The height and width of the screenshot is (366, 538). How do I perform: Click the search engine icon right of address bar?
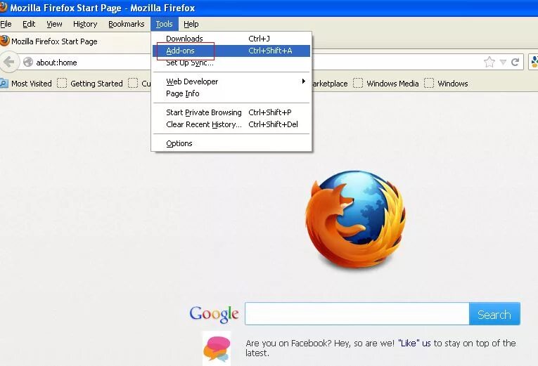pyautogui.click(x=534, y=62)
